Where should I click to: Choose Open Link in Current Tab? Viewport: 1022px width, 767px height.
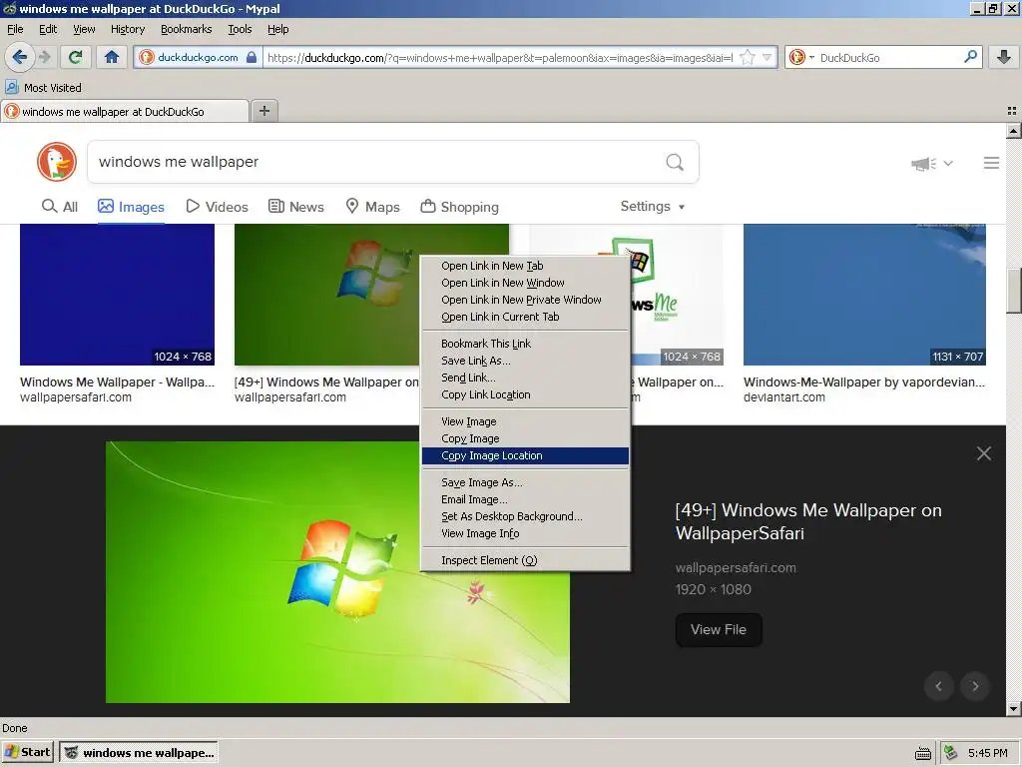click(x=525, y=317)
